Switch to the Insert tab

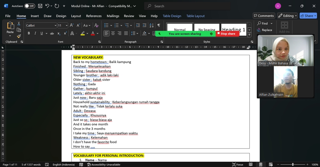35,16
